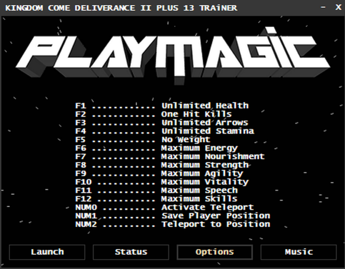The height and width of the screenshot is (269, 345).
Task: Click the Unlimited Arrows cheat line
Action: coord(162,123)
